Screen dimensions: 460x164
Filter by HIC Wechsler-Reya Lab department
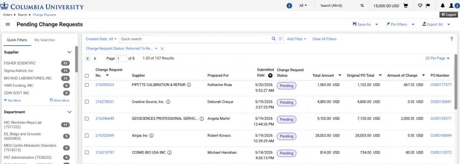23,125
